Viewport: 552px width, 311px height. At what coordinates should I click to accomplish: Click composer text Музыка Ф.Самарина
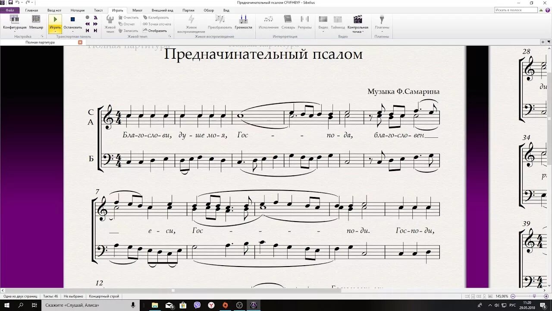click(x=403, y=92)
